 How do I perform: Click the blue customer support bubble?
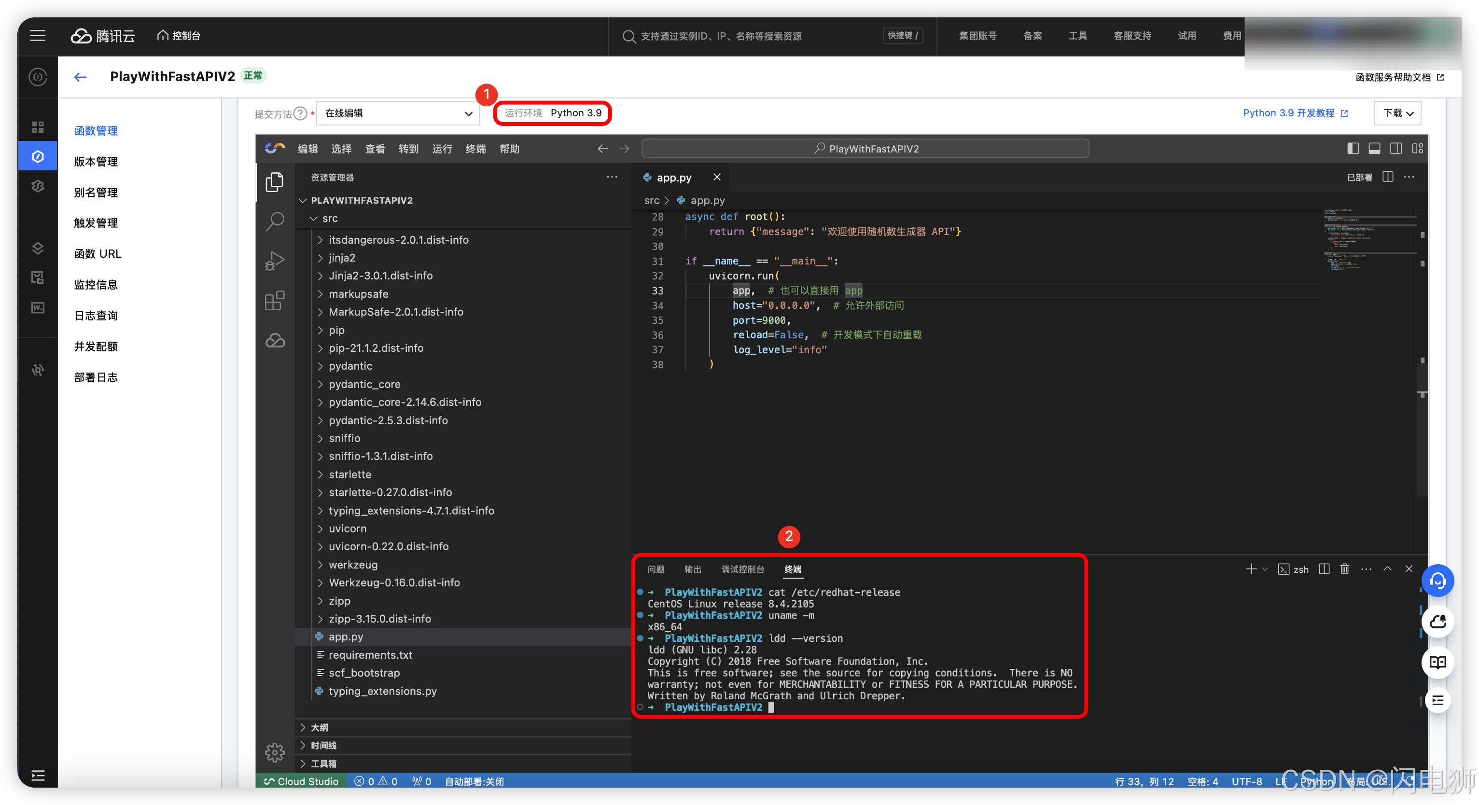tap(1437, 581)
